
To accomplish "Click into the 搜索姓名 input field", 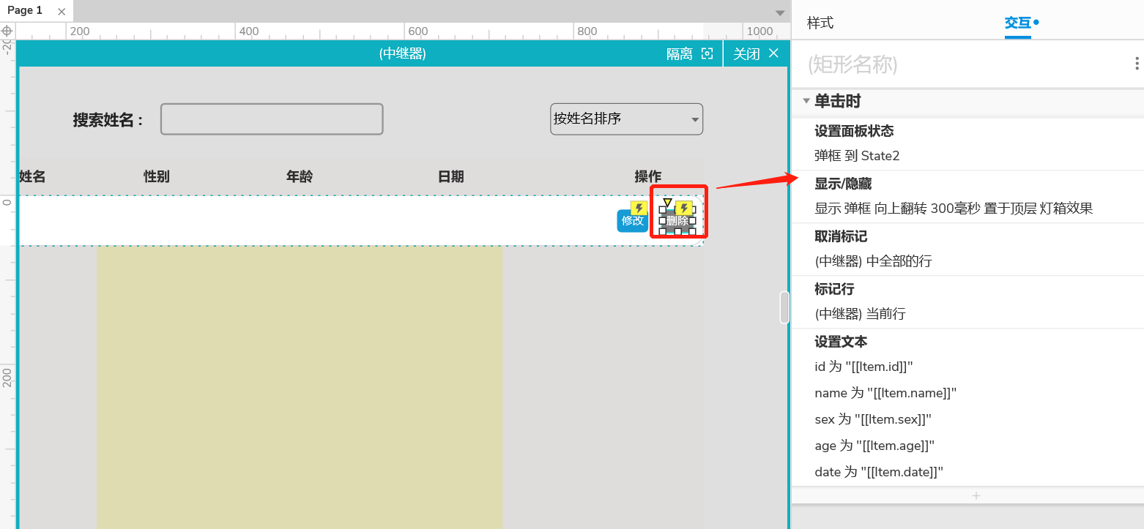I will click(x=272, y=119).
